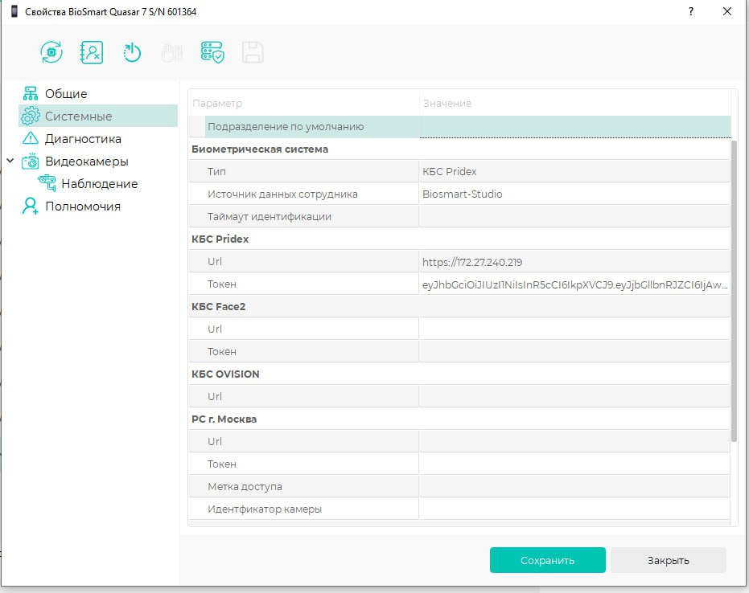Image resolution: width=749 pixels, height=593 pixels.
Task: Click the empty Токен field under РС г. Москва
Action: pyautogui.click(x=574, y=464)
